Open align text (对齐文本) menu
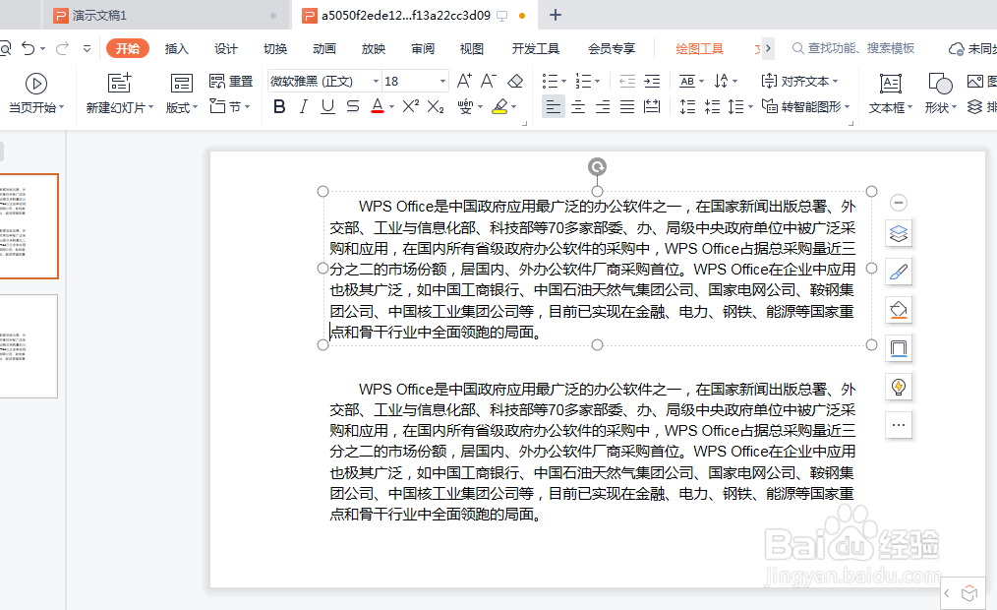This screenshot has height=610, width=997. coord(800,81)
